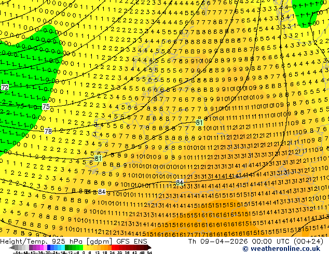Click the contour label 78
This screenshot has height=254, width=329.
click(x=48, y=131)
